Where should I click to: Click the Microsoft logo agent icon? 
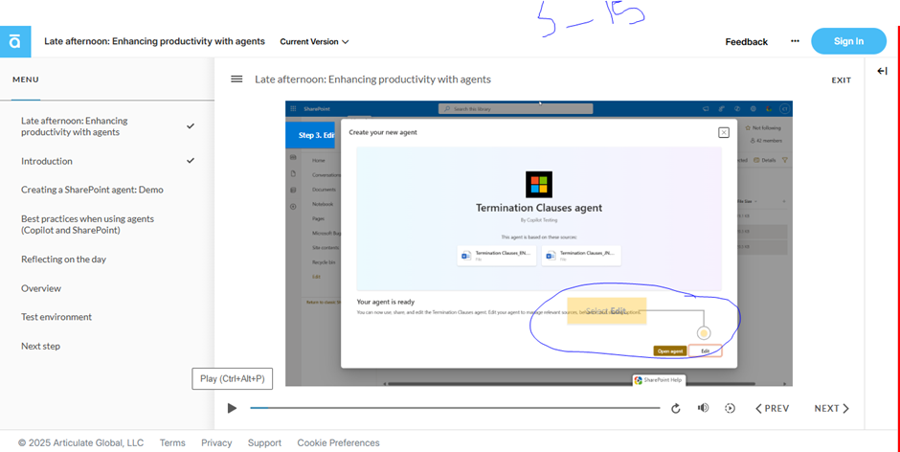[x=539, y=185]
